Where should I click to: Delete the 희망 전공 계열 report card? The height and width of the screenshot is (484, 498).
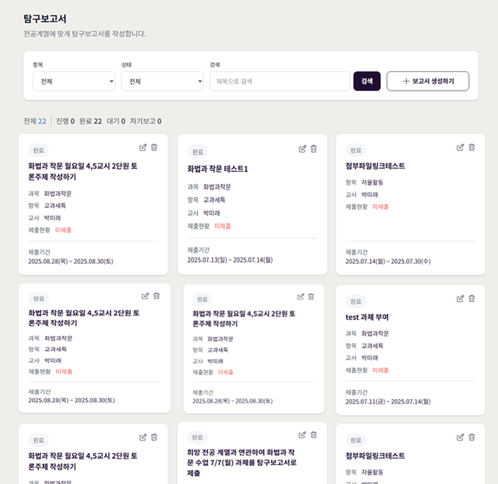click(x=314, y=434)
